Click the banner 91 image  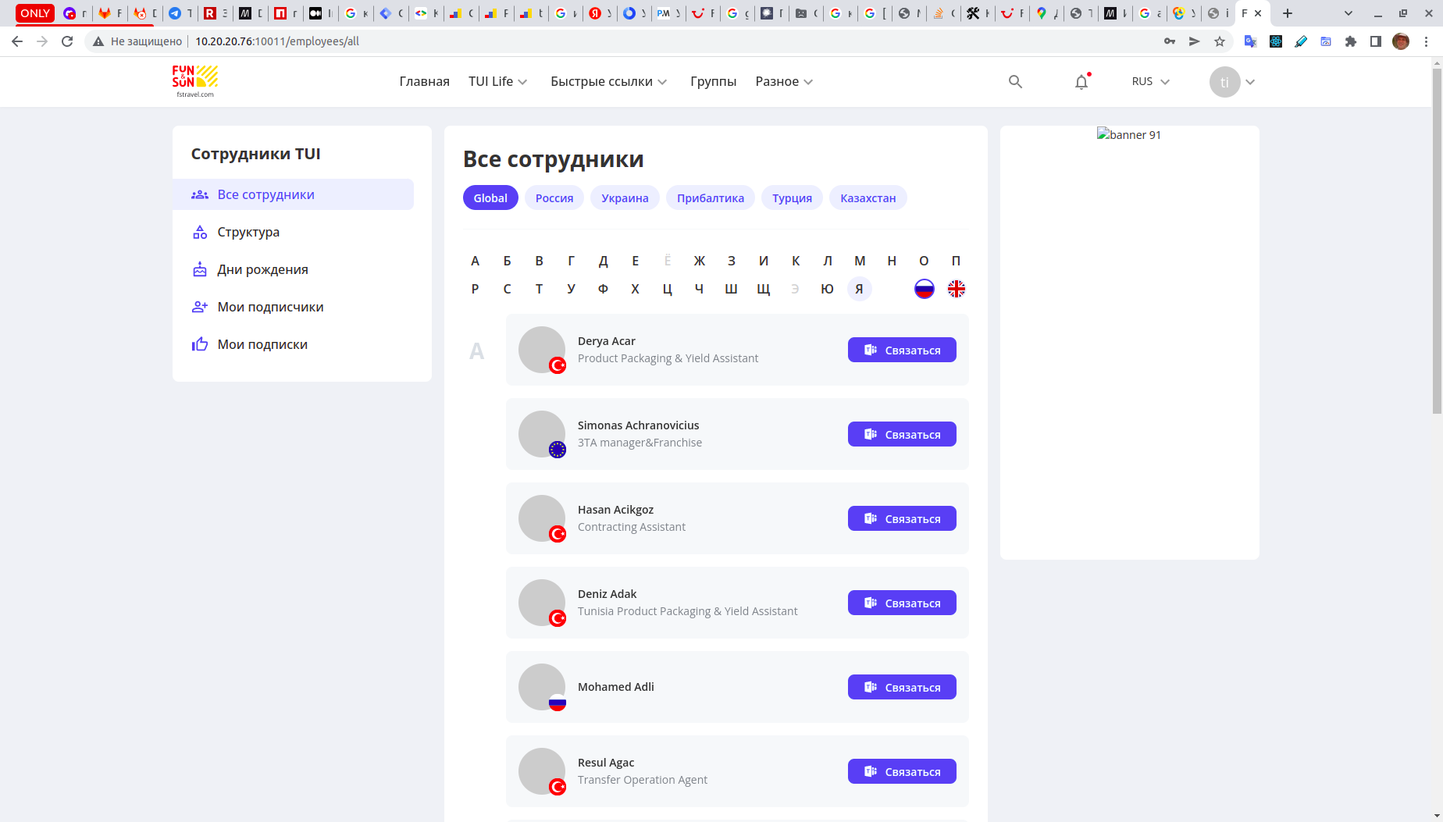tap(1129, 134)
